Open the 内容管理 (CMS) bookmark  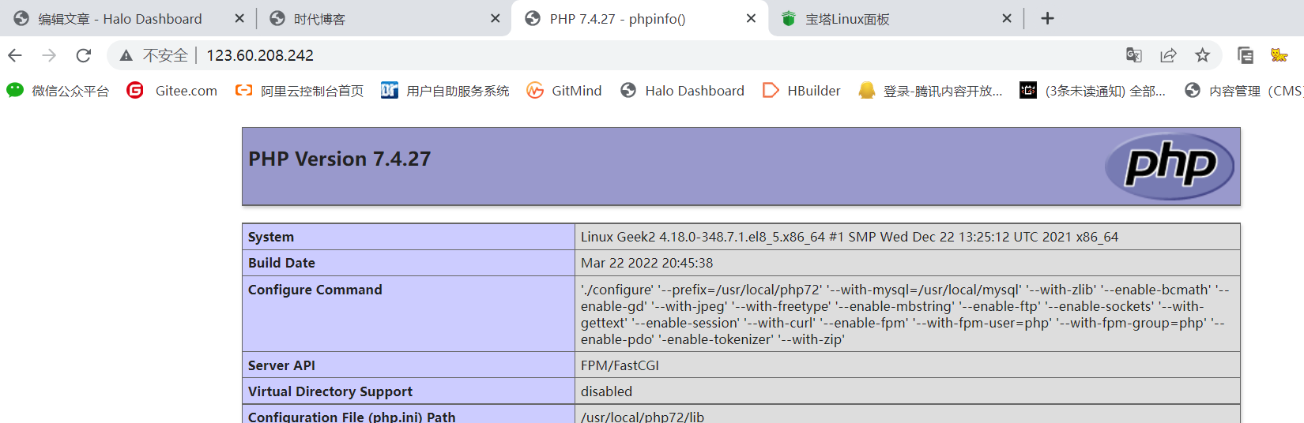[1243, 91]
